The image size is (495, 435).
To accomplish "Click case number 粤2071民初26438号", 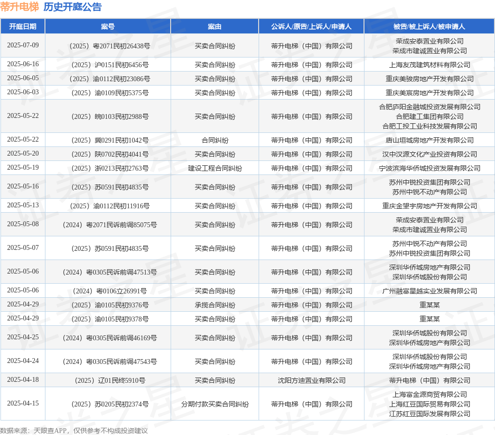I will (x=110, y=46).
